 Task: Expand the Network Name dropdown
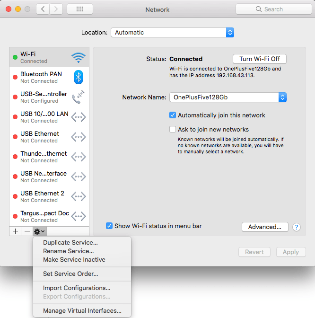[x=228, y=97]
